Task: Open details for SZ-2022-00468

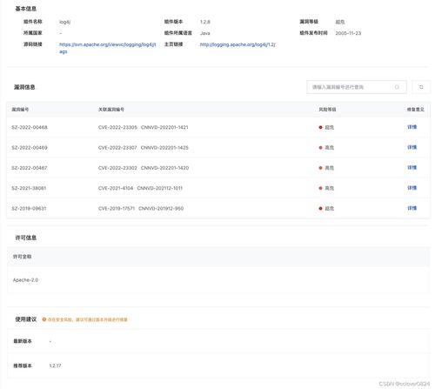Action: coord(412,127)
